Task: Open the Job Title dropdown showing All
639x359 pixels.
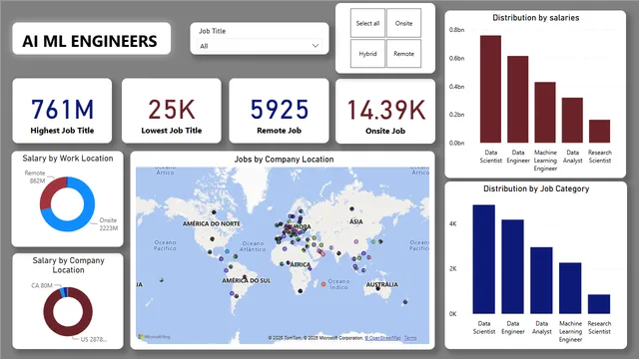Action: 260,46
